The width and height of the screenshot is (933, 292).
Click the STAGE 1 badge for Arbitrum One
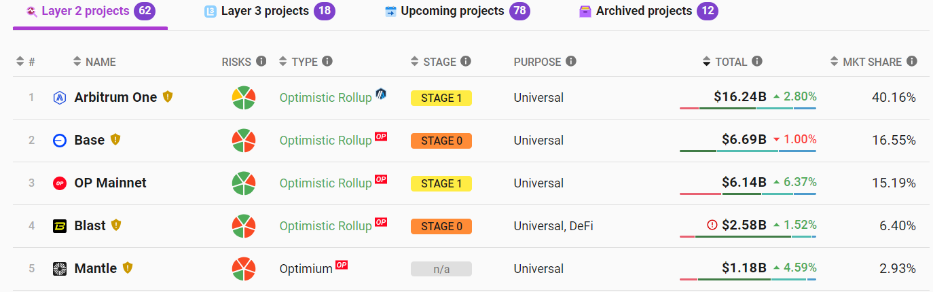point(441,98)
